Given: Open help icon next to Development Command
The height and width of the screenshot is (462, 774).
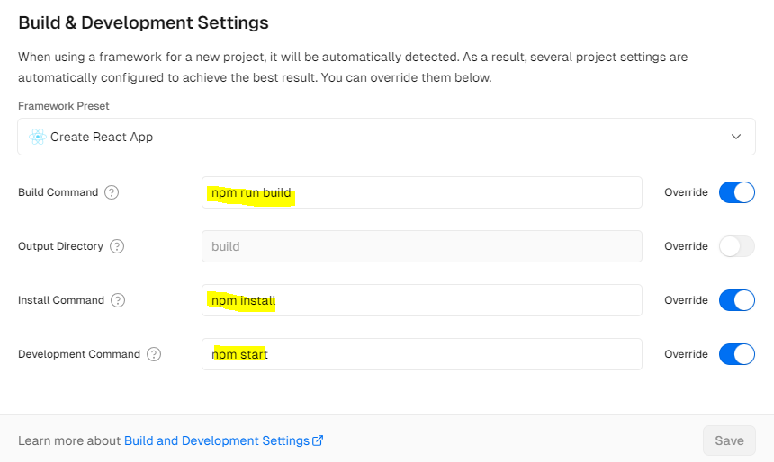Looking at the screenshot, I should (x=154, y=354).
